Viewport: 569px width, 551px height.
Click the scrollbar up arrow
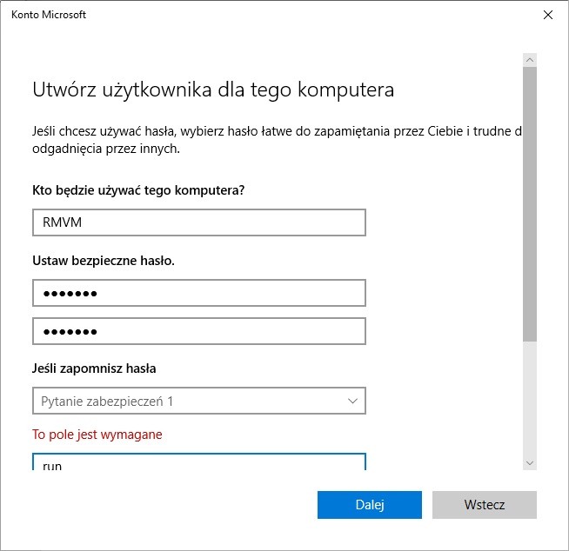click(530, 59)
